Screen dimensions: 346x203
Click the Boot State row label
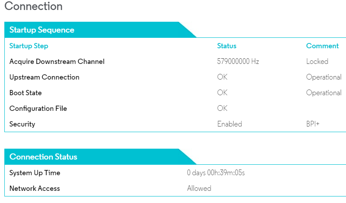[26, 93]
